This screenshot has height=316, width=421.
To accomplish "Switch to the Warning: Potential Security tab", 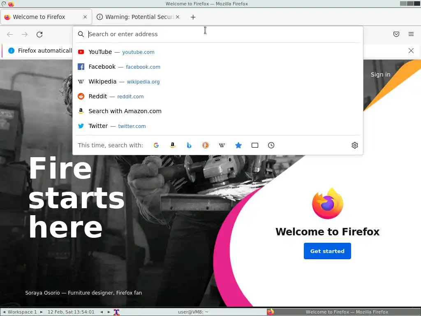I will (x=138, y=17).
